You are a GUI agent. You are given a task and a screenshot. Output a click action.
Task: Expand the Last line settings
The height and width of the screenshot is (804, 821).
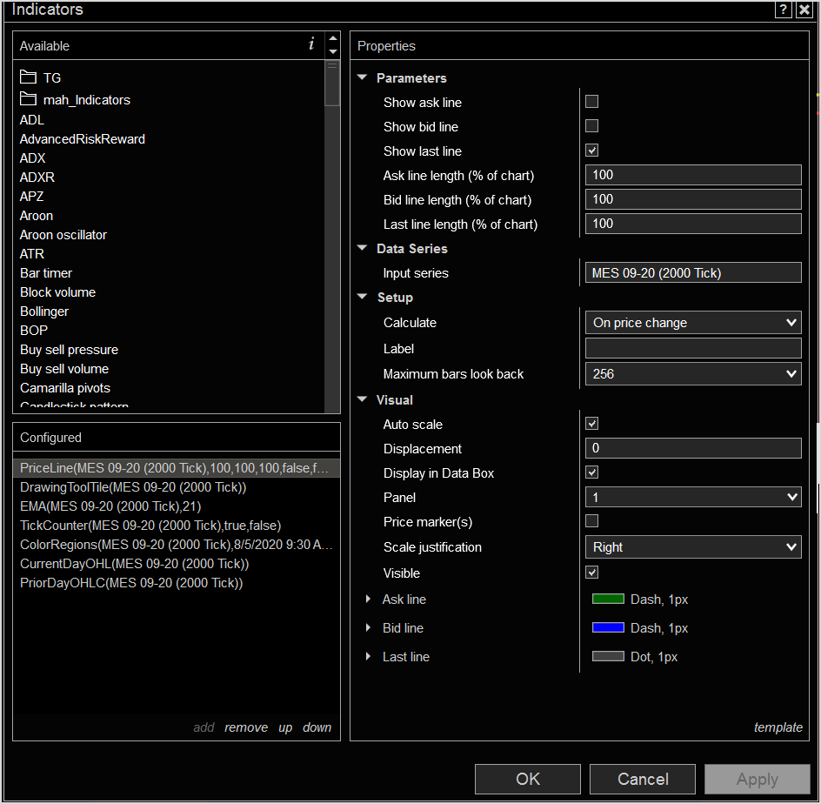pos(368,656)
